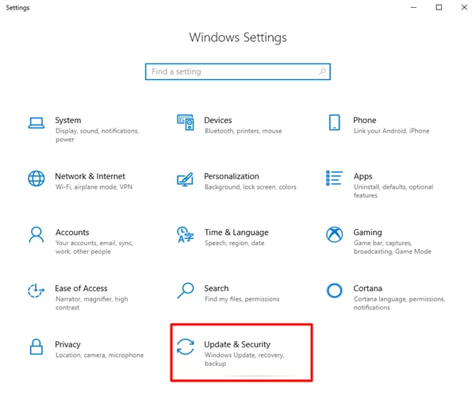Click the Cortana circle icon
The image size is (476, 399).
(x=335, y=290)
